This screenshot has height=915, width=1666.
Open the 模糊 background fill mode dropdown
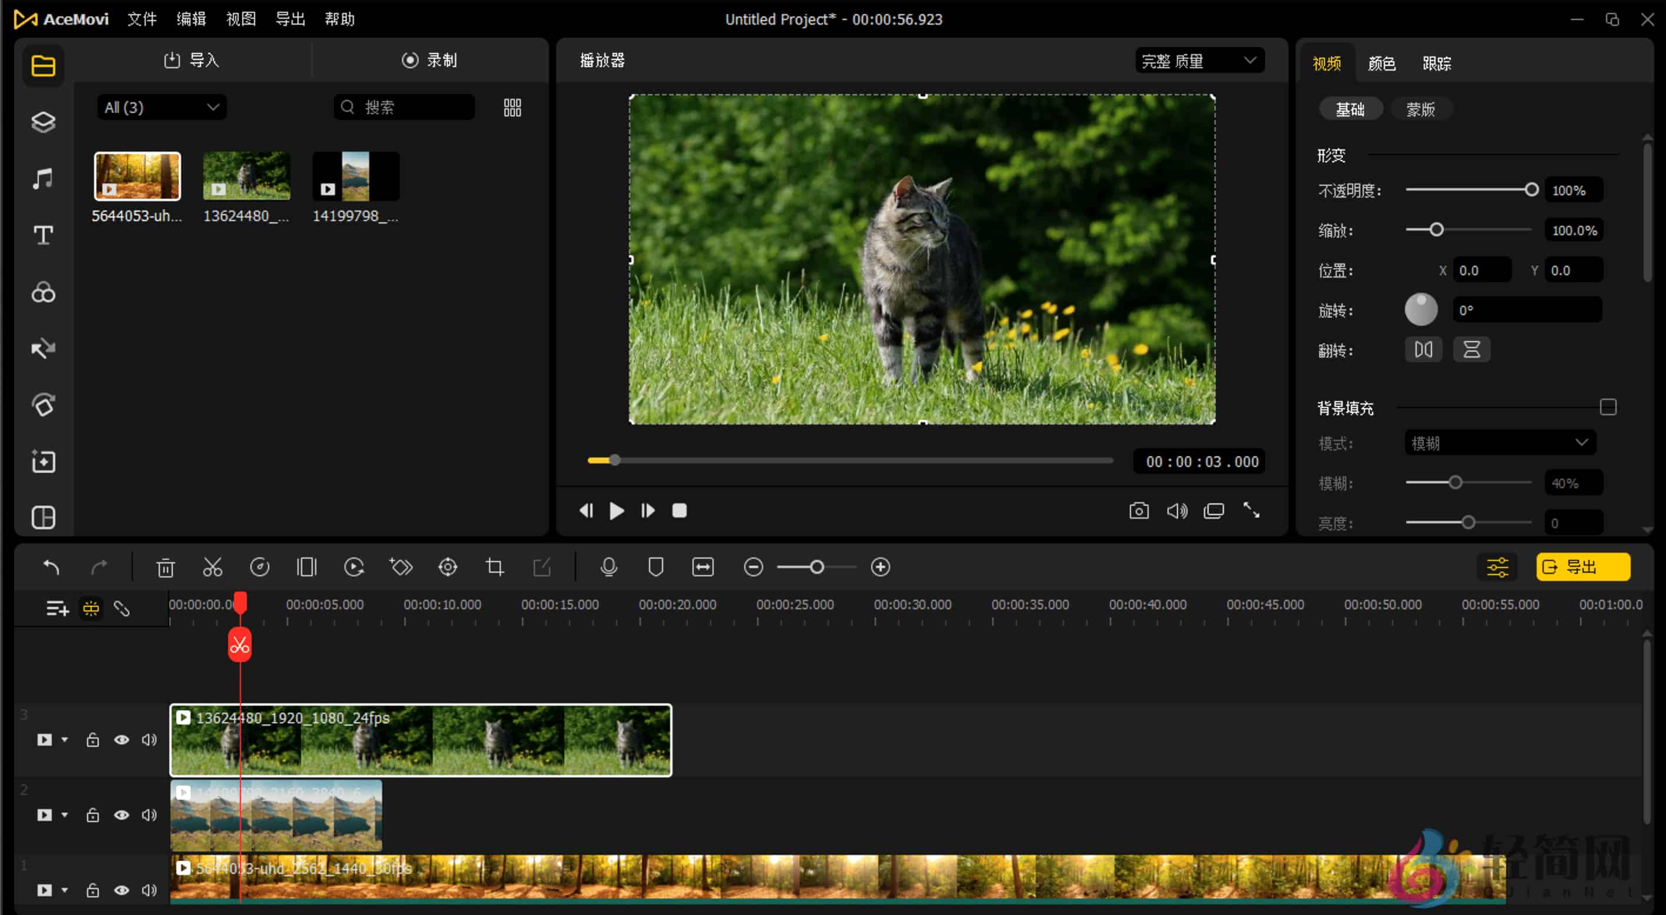[x=1499, y=443]
